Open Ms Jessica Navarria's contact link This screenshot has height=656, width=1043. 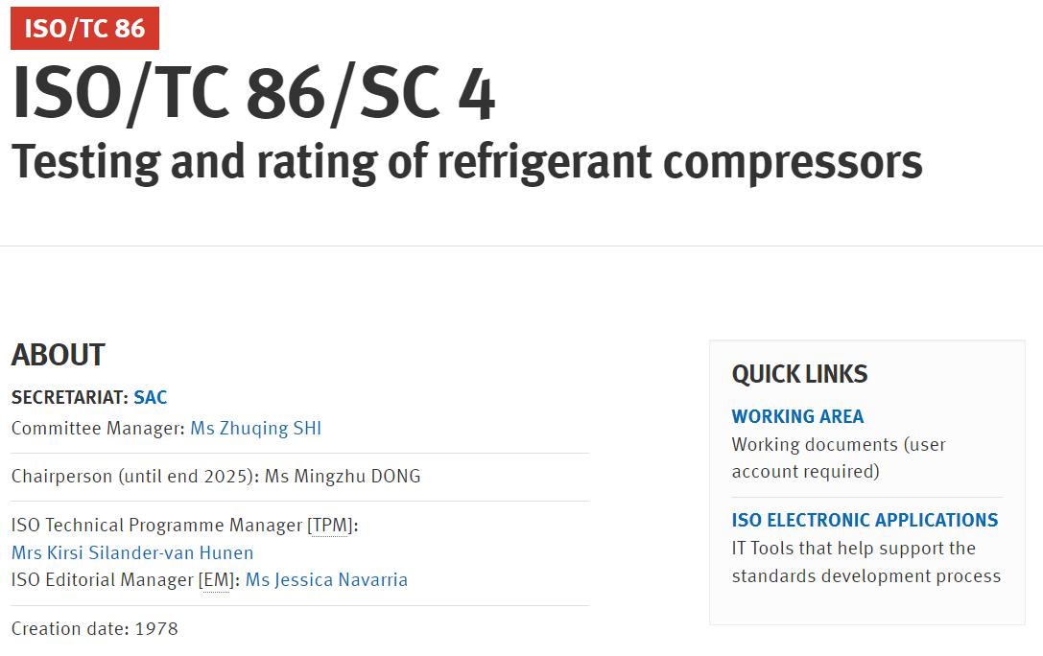(326, 579)
